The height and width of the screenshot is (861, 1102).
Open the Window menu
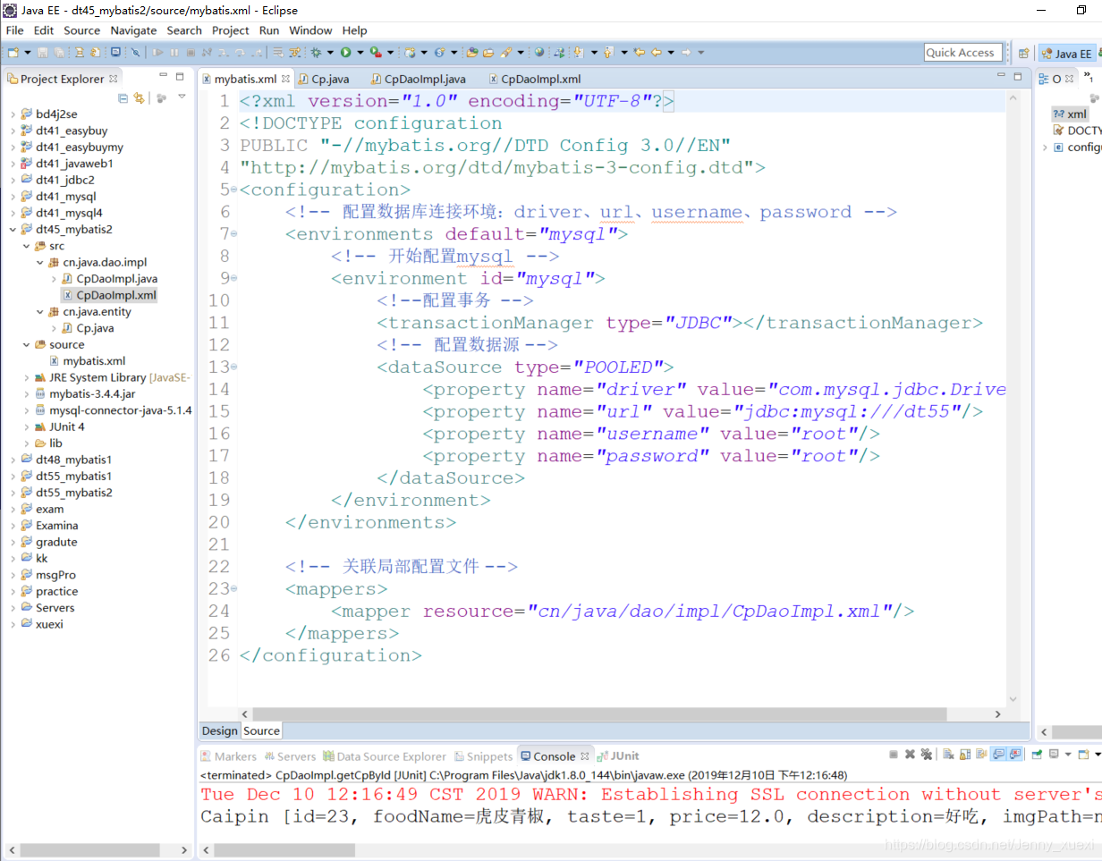[x=310, y=30]
